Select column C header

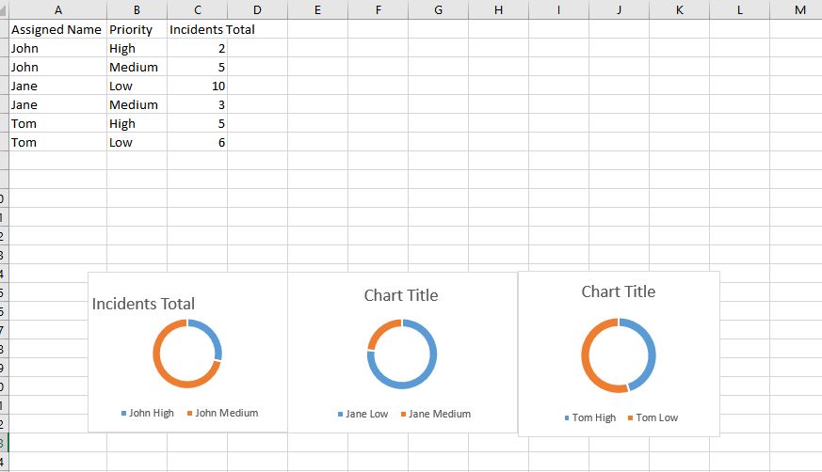coord(197,10)
